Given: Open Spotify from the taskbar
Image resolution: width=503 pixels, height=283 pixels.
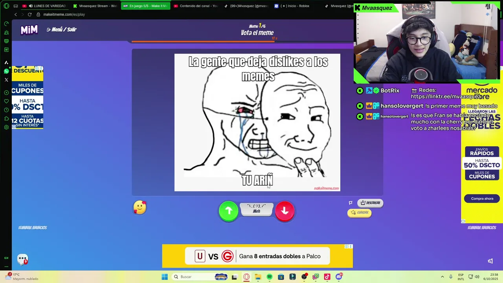Looking at the screenshot, I should [x=270, y=277].
